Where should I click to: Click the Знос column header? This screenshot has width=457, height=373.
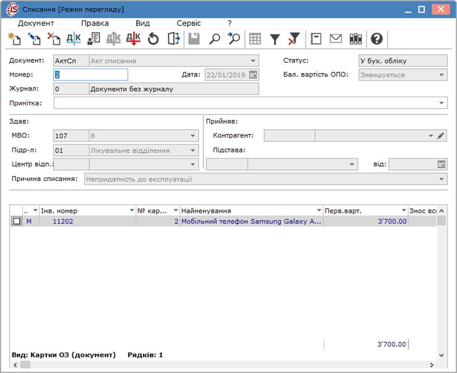422,211
